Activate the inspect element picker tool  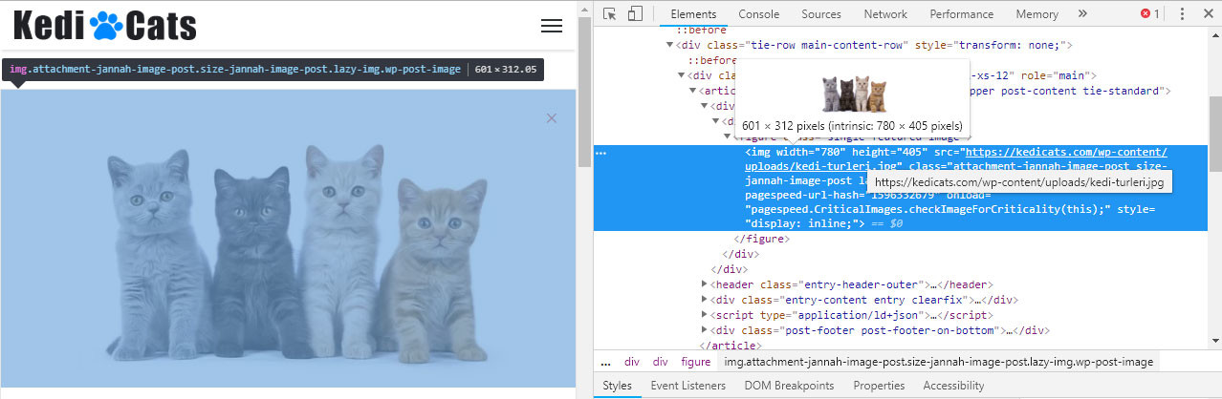coord(610,13)
